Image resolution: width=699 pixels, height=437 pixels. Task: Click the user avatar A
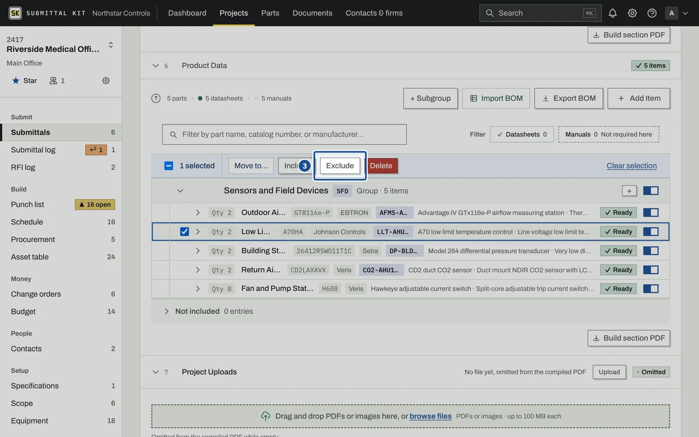click(671, 13)
